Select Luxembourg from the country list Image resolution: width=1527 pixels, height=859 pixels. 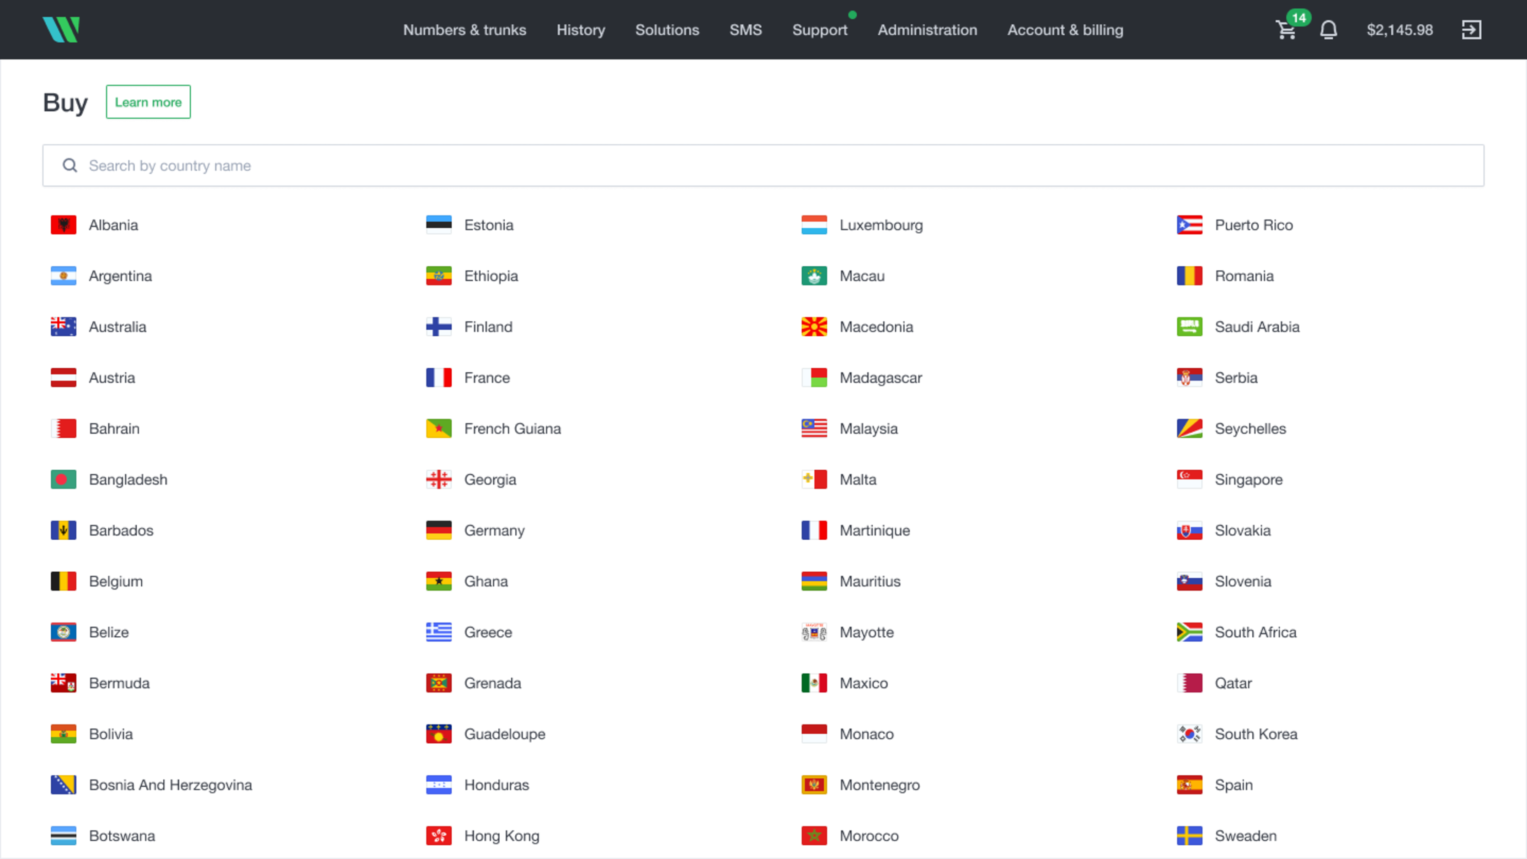click(881, 225)
